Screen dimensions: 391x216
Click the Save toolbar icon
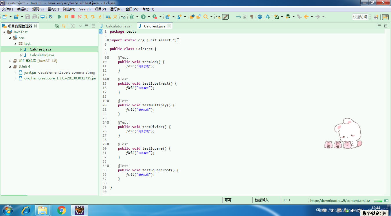[28, 17]
